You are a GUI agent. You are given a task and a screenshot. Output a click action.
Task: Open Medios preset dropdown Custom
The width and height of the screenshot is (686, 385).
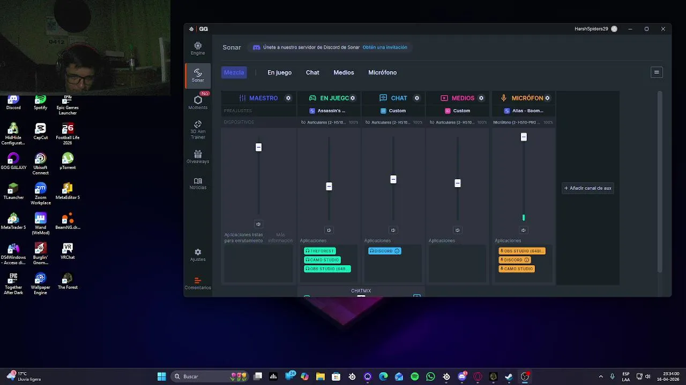click(x=457, y=111)
